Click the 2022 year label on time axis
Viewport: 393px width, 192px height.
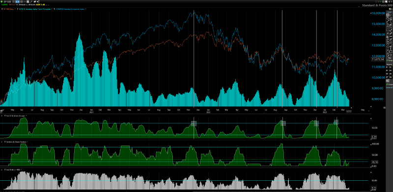click(x=208, y=112)
